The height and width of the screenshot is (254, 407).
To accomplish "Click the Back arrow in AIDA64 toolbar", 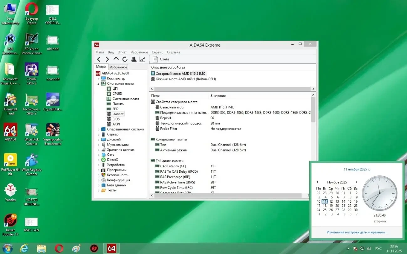I will 99,59.
